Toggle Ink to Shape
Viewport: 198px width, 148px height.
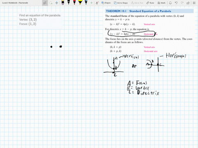click(121, 3)
